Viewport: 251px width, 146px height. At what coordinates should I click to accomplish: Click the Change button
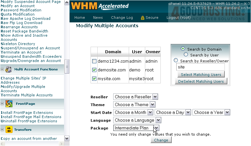coord(161,140)
